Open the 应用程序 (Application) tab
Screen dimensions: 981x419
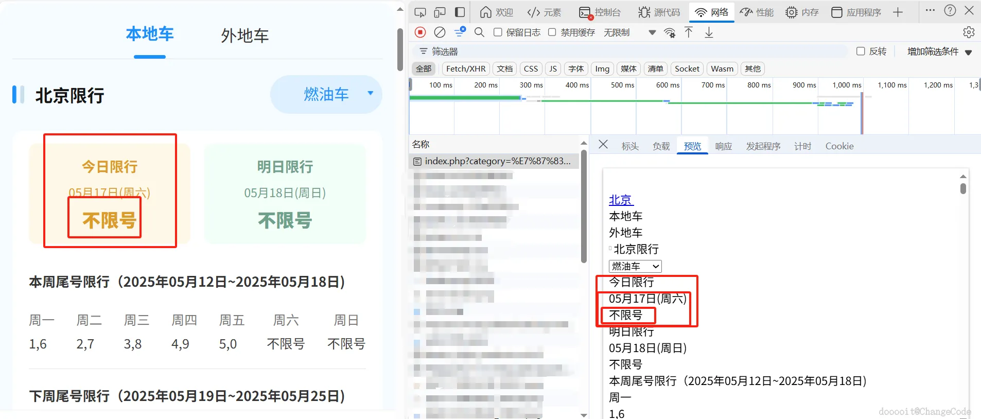856,12
